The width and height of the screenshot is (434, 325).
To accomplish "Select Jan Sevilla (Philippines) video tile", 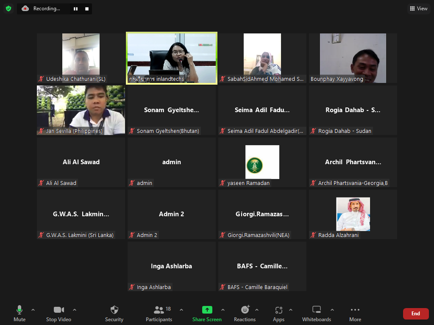I will (x=81, y=110).
